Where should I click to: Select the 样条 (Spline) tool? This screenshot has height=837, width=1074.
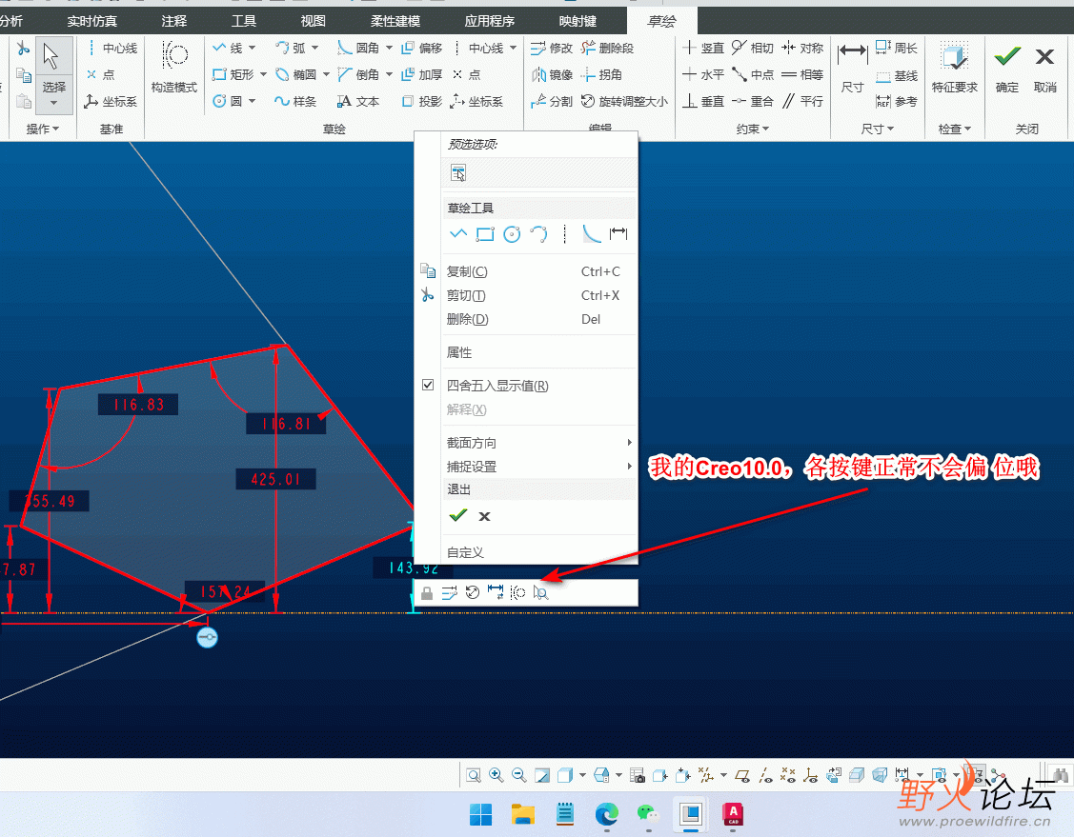pyautogui.click(x=295, y=101)
